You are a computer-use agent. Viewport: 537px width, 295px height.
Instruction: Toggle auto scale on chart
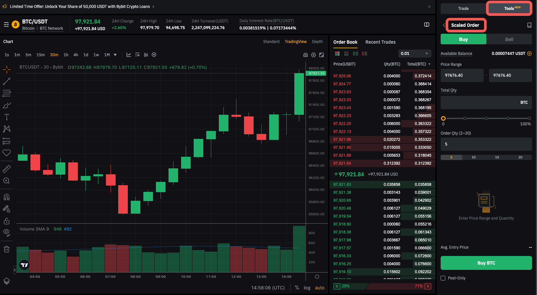(319, 288)
